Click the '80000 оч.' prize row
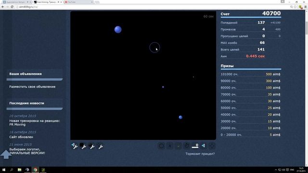Viewport: 308px width, 173px height. click(x=250, y=87)
